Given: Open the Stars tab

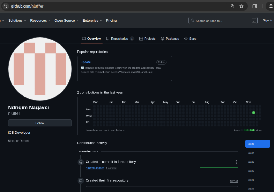Looking at the screenshot, I should point(190,39).
